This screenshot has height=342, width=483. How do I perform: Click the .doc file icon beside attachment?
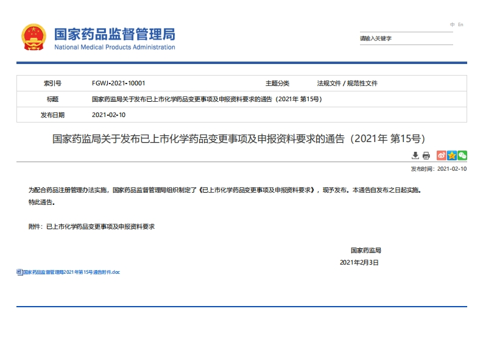[19, 272]
